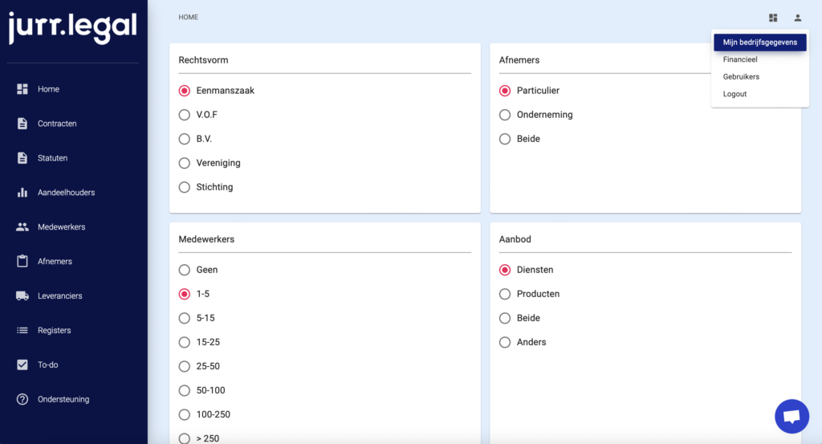Click the Leveranciers truck icon
822x444 pixels.
pos(22,295)
